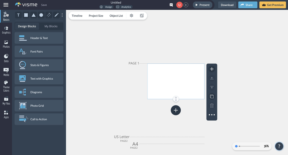
Task: Switch to the My Blocks tab
Action: coord(51,26)
